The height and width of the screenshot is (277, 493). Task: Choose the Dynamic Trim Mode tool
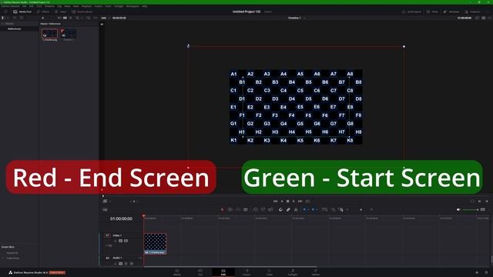tap(238, 209)
